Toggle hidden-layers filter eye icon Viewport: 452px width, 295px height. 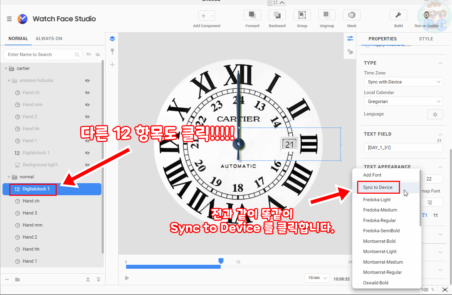pyautogui.click(x=88, y=54)
